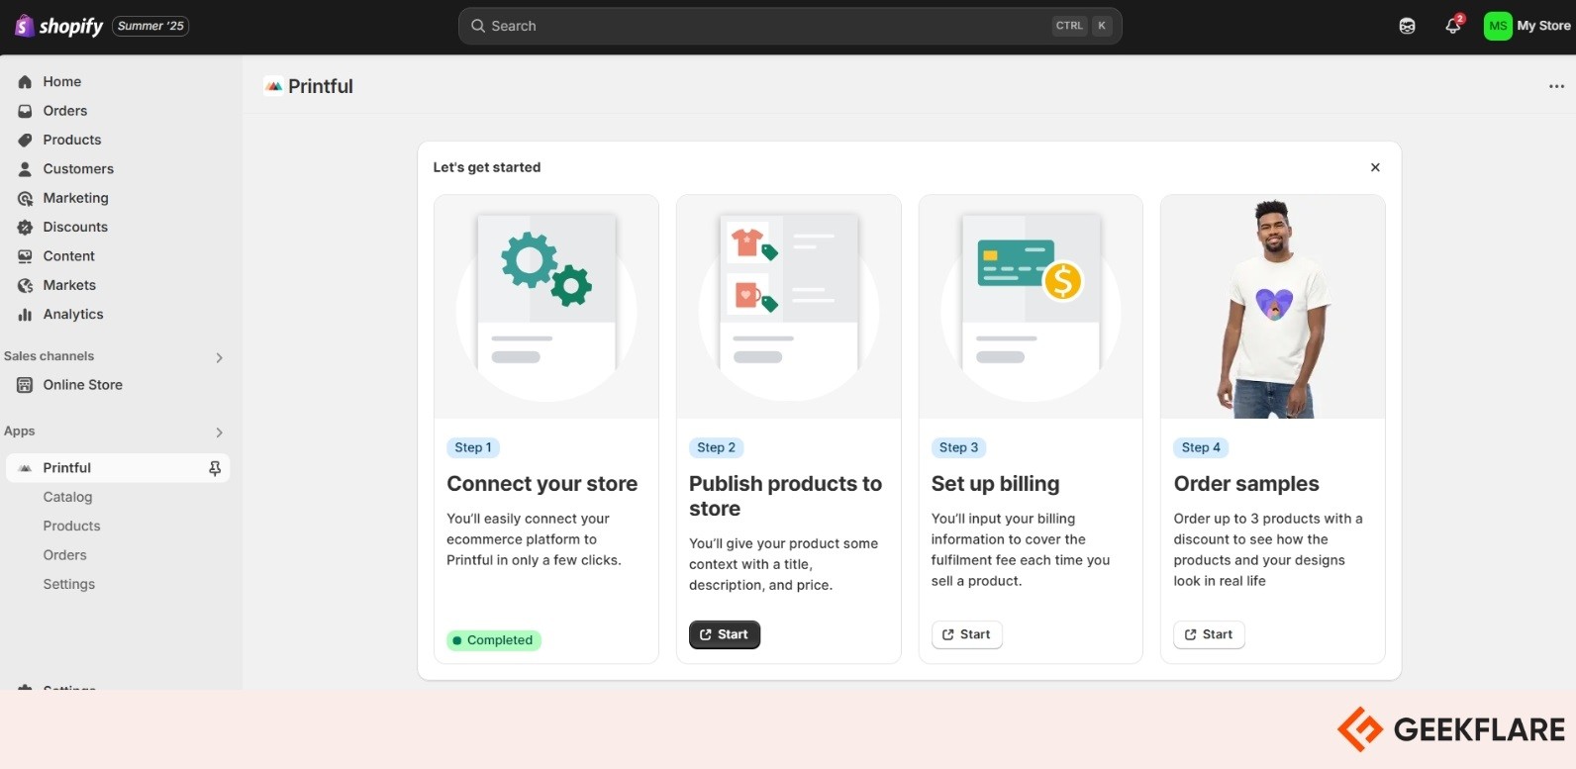Click the Content icon
This screenshot has width=1576, height=769.
(25, 256)
